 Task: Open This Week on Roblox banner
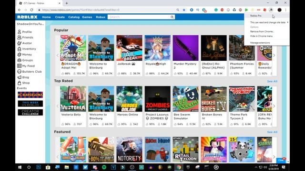pos(30,104)
